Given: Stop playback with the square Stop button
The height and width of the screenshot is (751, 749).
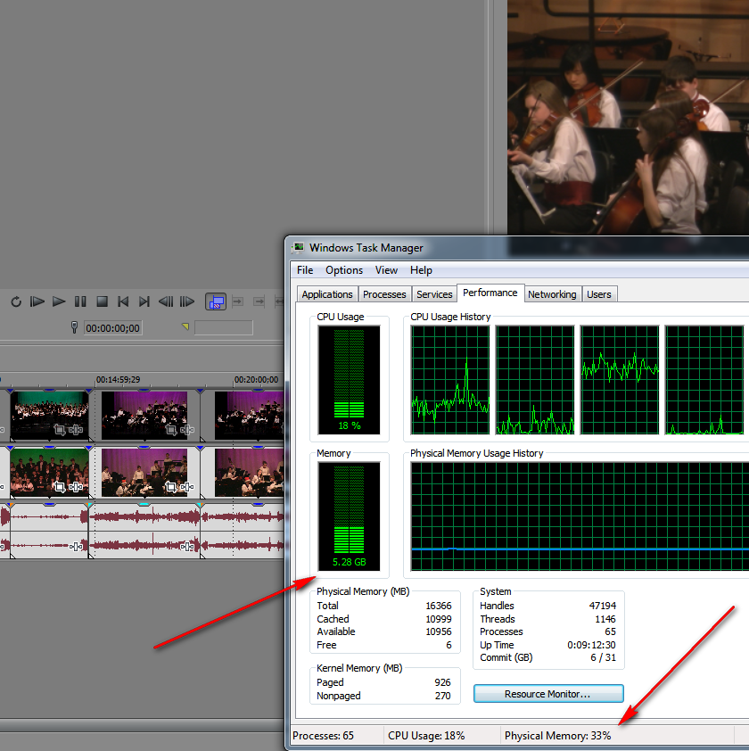Looking at the screenshot, I should [102, 301].
